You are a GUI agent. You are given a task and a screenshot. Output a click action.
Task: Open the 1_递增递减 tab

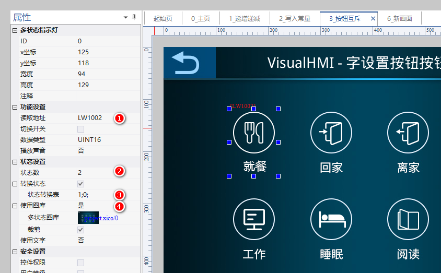click(x=245, y=19)
